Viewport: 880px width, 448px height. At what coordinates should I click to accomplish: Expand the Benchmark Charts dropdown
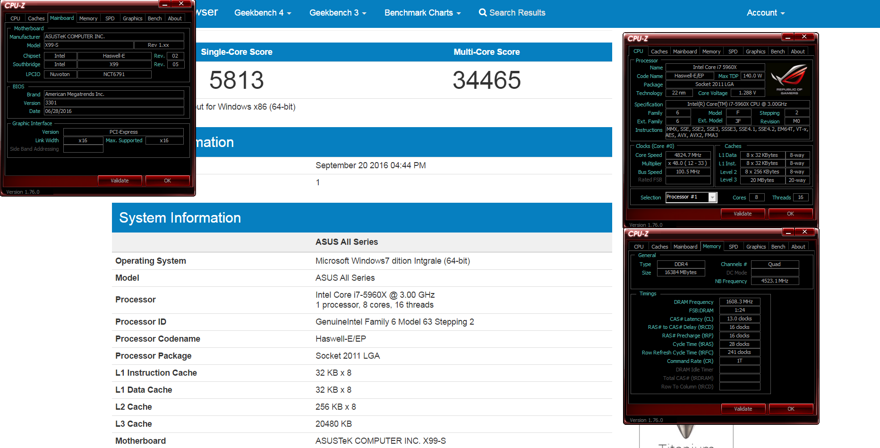(x=422, y=13)
